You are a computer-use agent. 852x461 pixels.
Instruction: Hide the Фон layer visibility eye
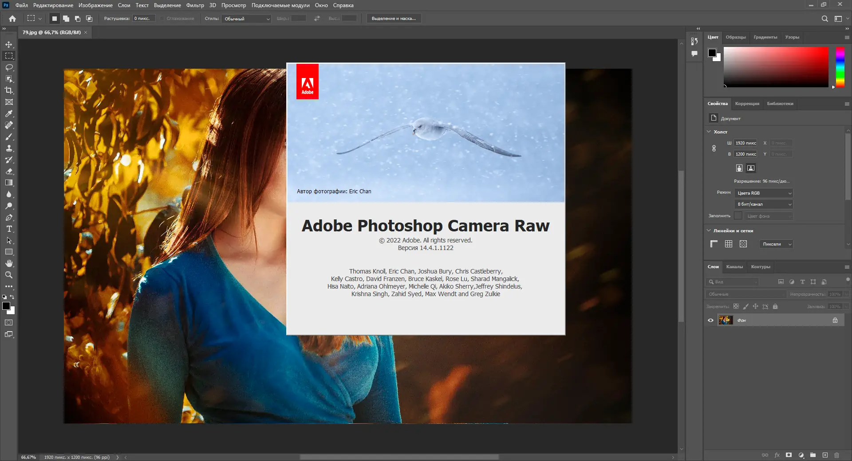pyautogui.click(x=710, y=320)
